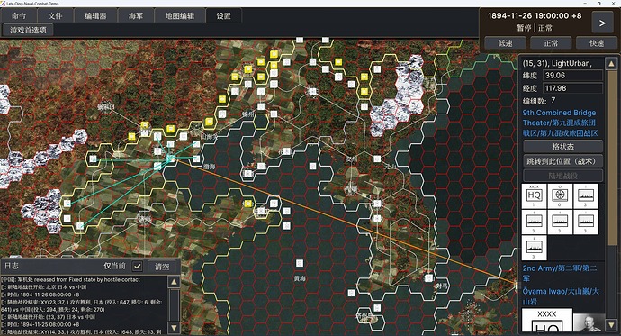This screenshot has height=336, width=621.
Task: Click the 纬度 latitude field showing 39.06
Action: tap(572, 76)
